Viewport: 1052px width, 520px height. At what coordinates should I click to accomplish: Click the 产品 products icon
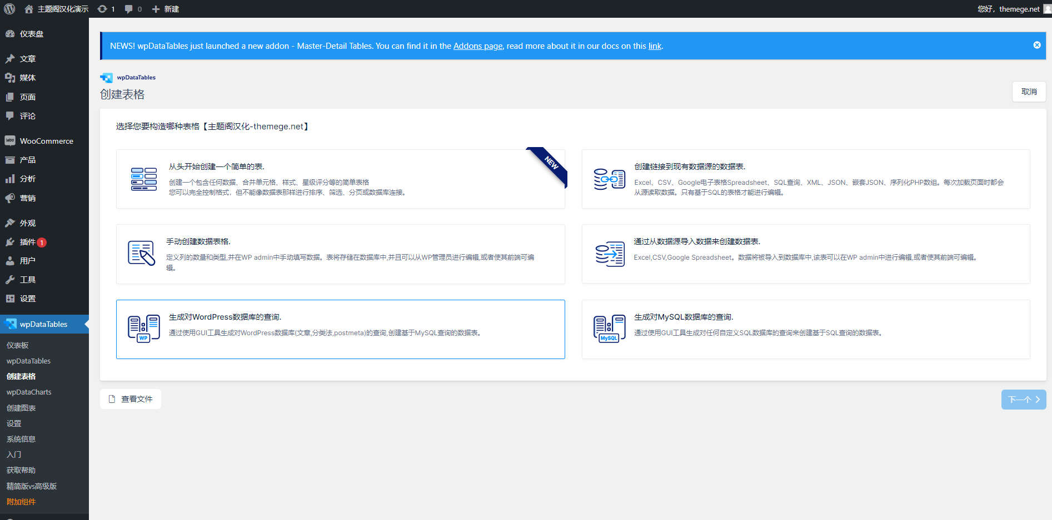tap(10, 160)
